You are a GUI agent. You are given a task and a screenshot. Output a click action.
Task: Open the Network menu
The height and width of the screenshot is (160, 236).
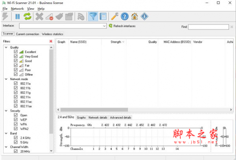click(x=17, y=9)
